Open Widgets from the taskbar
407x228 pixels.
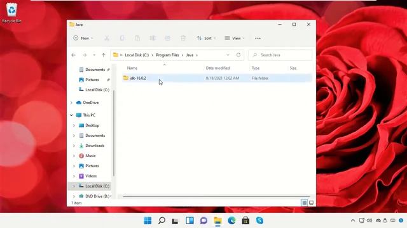click(190, 220)
